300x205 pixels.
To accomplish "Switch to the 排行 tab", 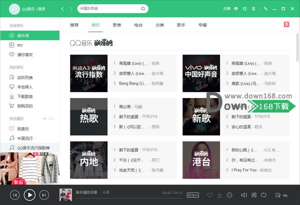I will 95,25.
